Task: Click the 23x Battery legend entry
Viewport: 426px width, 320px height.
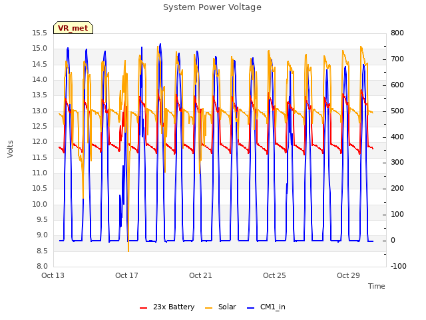Action: click(x=167, y=307)
